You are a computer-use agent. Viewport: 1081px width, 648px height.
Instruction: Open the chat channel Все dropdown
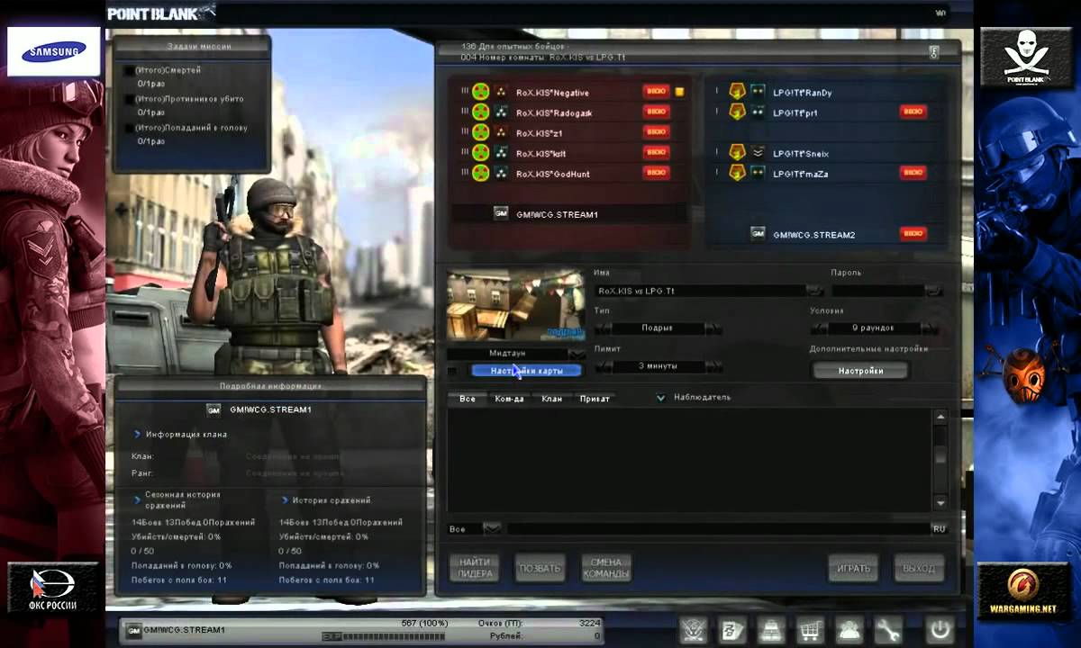(492, 529)
